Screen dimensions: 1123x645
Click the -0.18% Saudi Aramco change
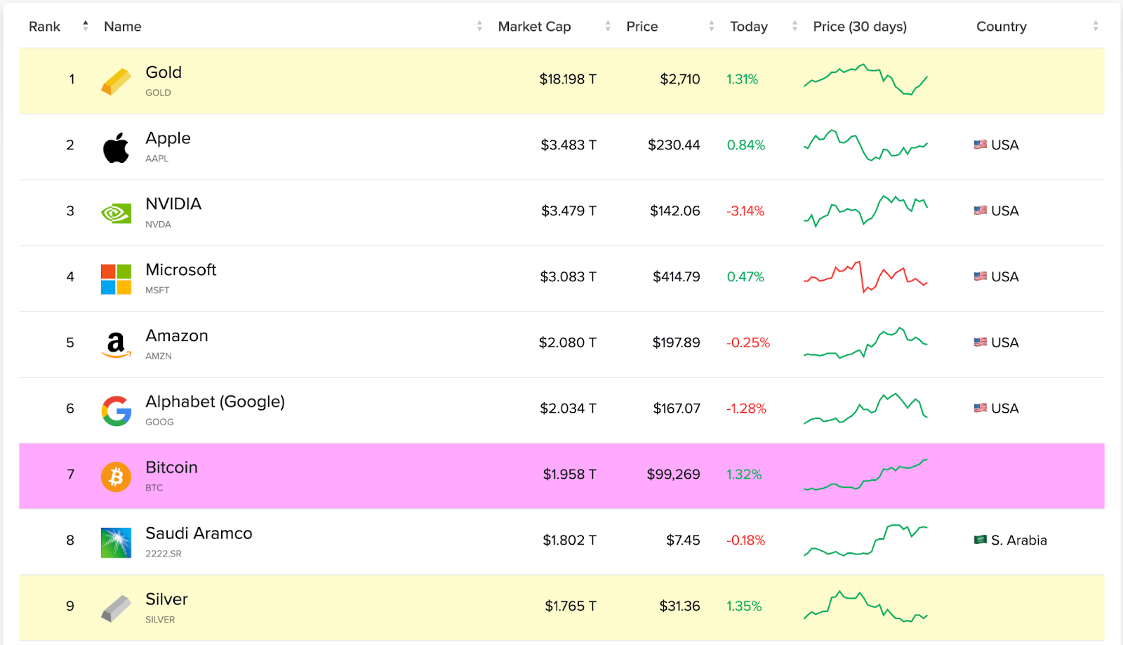pos(746,540)
